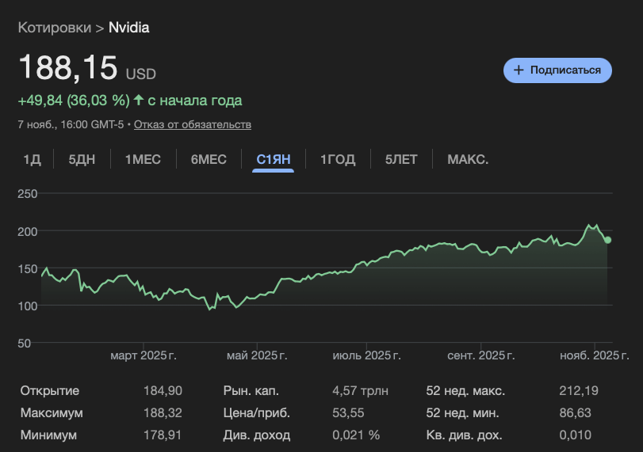643x452 pixels.
Task: Choose the С1ЯН year-to-date tab
Action: point(273,159)
